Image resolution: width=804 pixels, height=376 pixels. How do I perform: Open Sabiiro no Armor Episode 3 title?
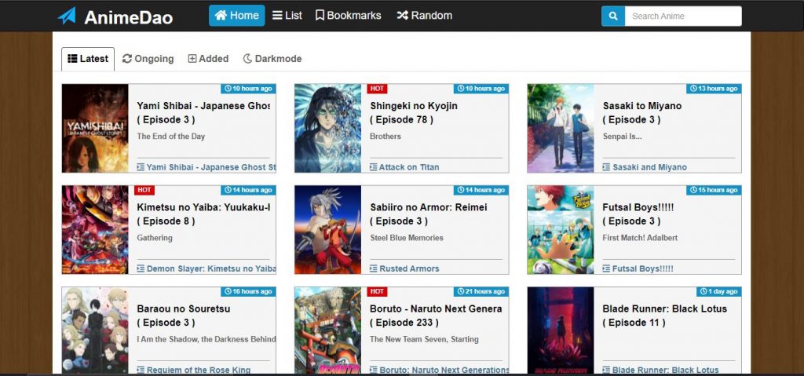(429, 214)
